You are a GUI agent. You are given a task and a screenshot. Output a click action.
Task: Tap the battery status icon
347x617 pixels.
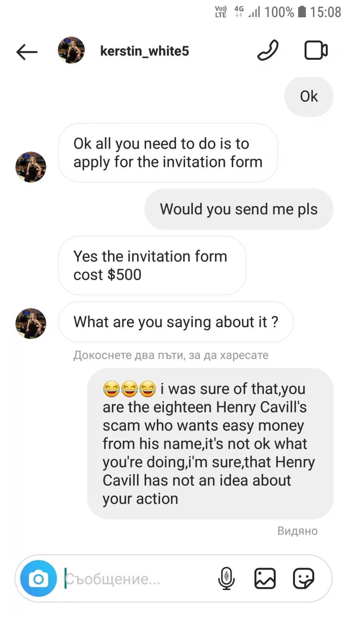302,12
